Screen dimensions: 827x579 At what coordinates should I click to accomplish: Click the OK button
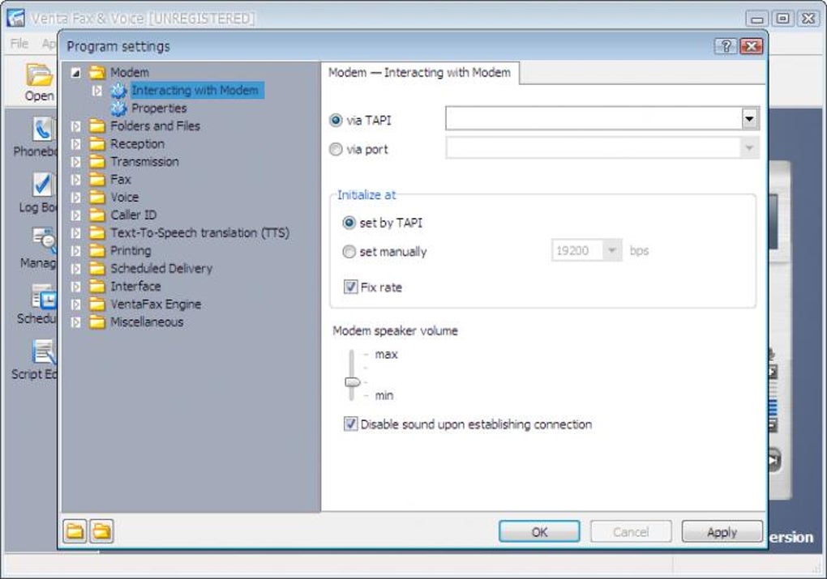tap(539, 531)
